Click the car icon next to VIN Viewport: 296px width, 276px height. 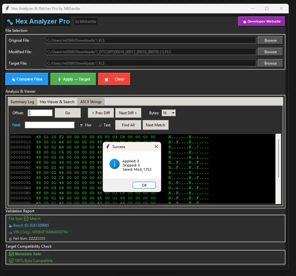point(11,232)
